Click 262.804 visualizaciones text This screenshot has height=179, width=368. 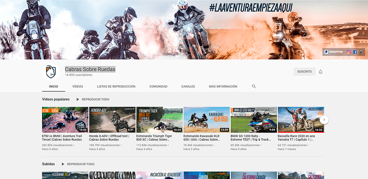[57, 145]
